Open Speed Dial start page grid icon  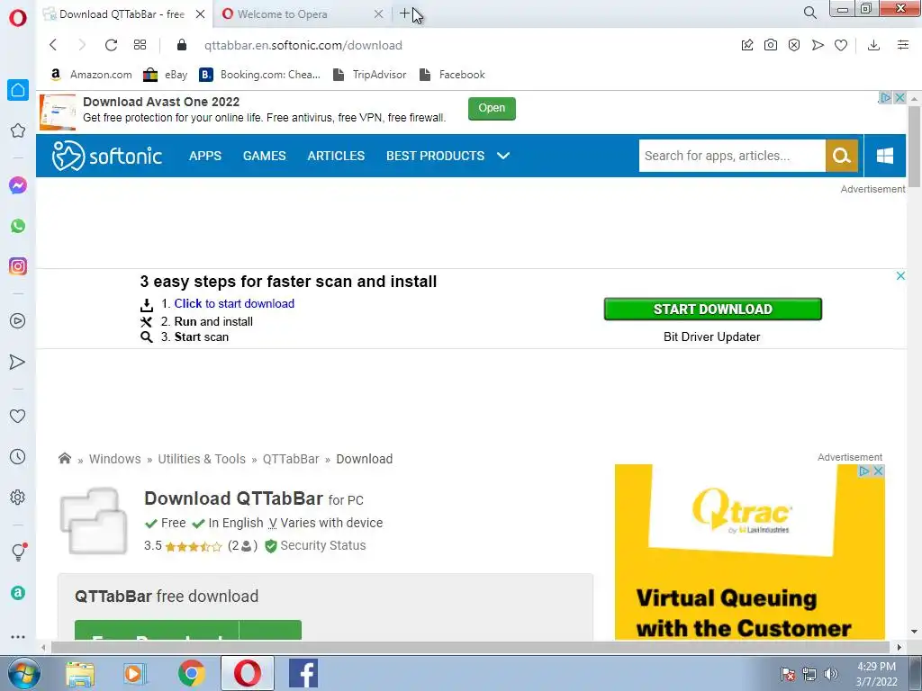[x=140, y=45]
